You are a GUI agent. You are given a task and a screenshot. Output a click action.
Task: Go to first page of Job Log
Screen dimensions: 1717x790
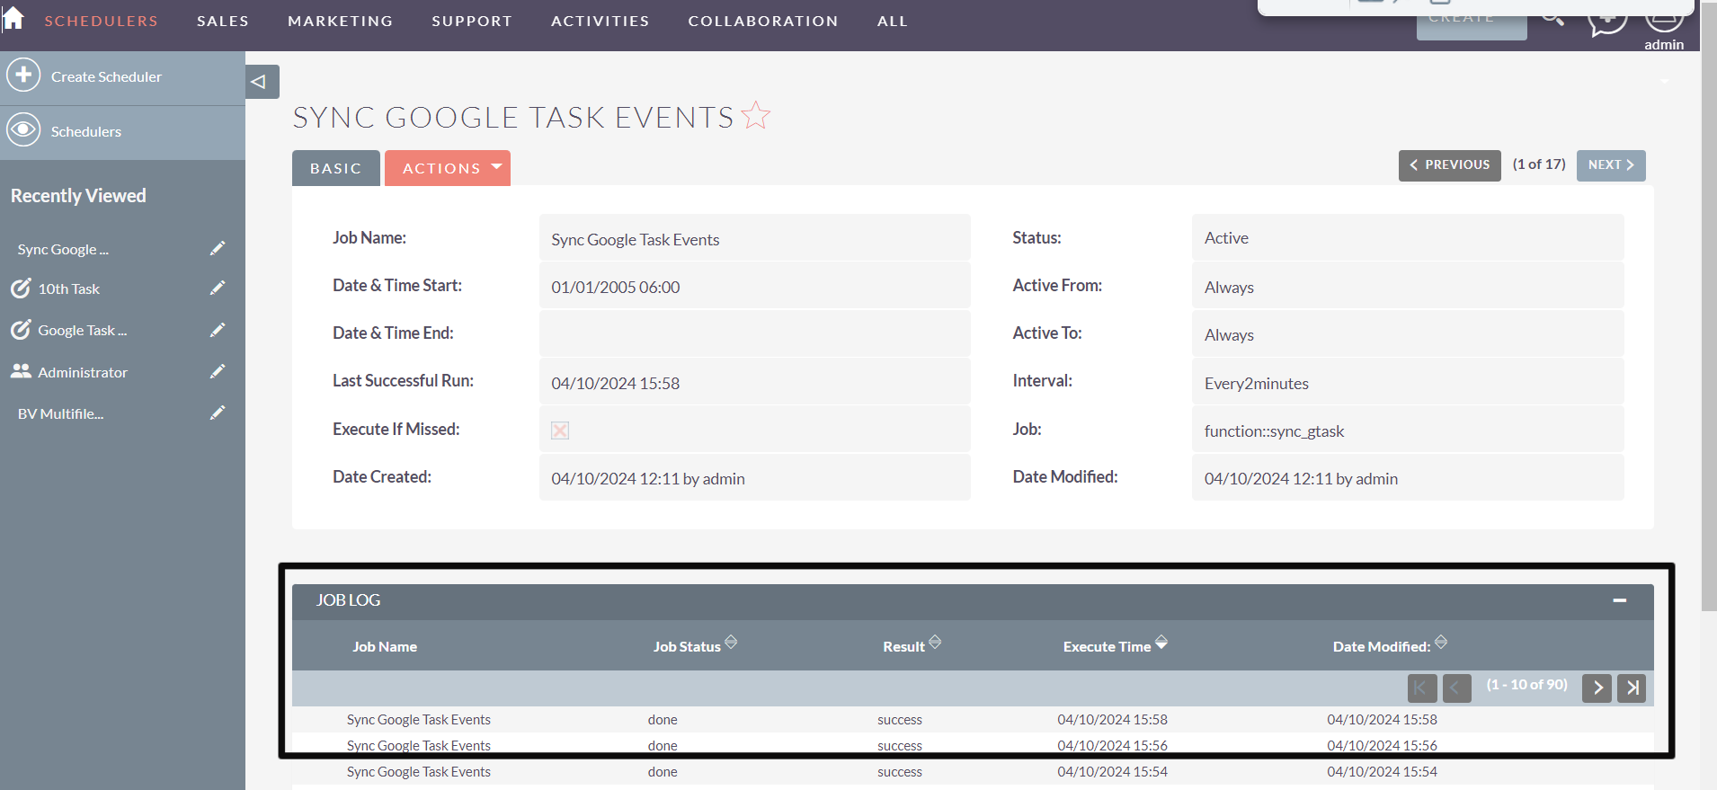click(1422, 688)
